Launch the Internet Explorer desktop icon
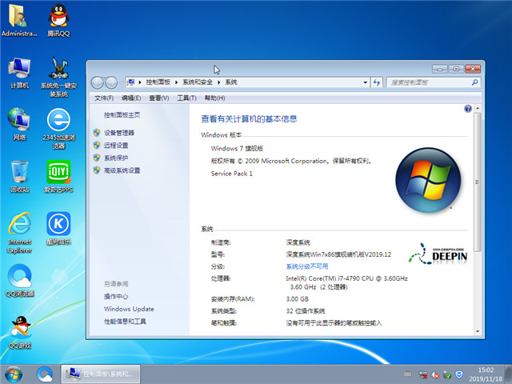Image resolution: width=512 pixels, height=384 pixels. click(19, 233)
